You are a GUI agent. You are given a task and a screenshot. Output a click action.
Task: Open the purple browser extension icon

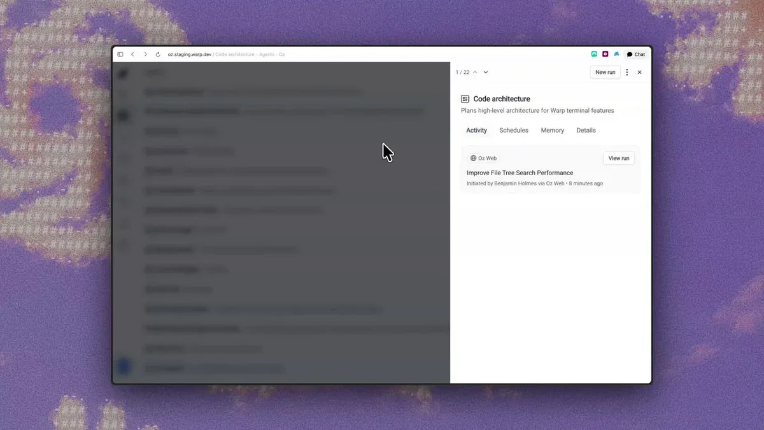click(x=605, y=54)
